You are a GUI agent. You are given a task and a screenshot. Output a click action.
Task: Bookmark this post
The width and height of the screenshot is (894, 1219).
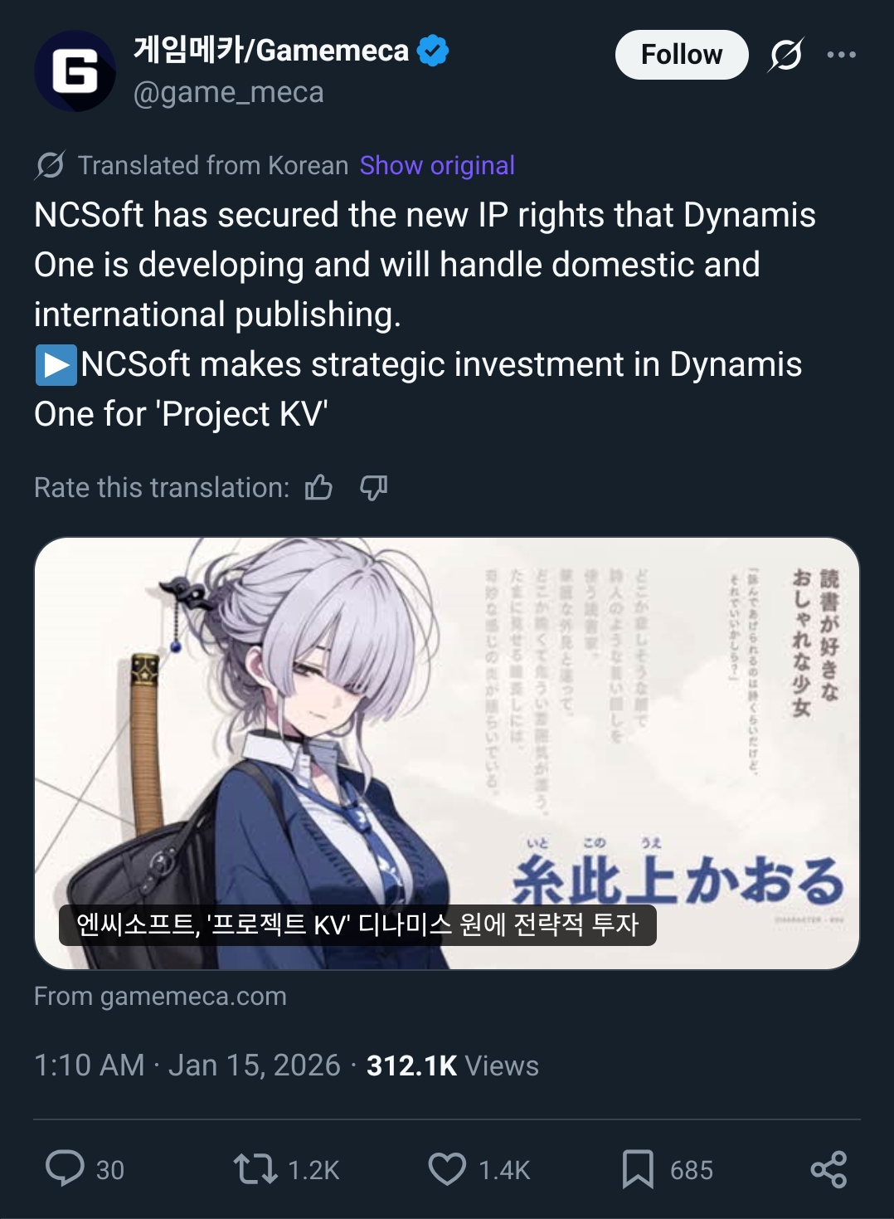(638, 1168)
